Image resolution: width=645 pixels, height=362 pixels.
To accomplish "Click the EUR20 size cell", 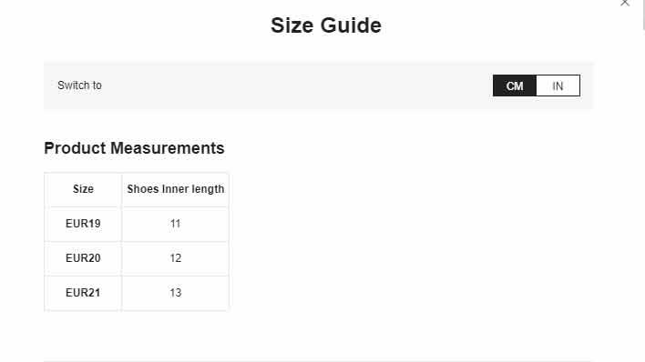I will [x=83, y=258].
